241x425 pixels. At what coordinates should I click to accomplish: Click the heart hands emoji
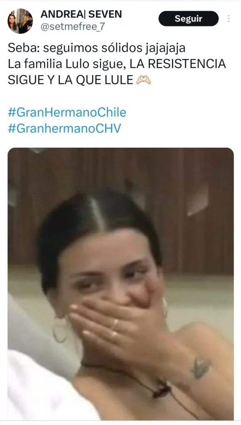[143, 80]
